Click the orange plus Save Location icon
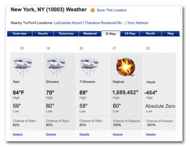Viewport: 190px width, 147px height. click(x=92, y=10)
